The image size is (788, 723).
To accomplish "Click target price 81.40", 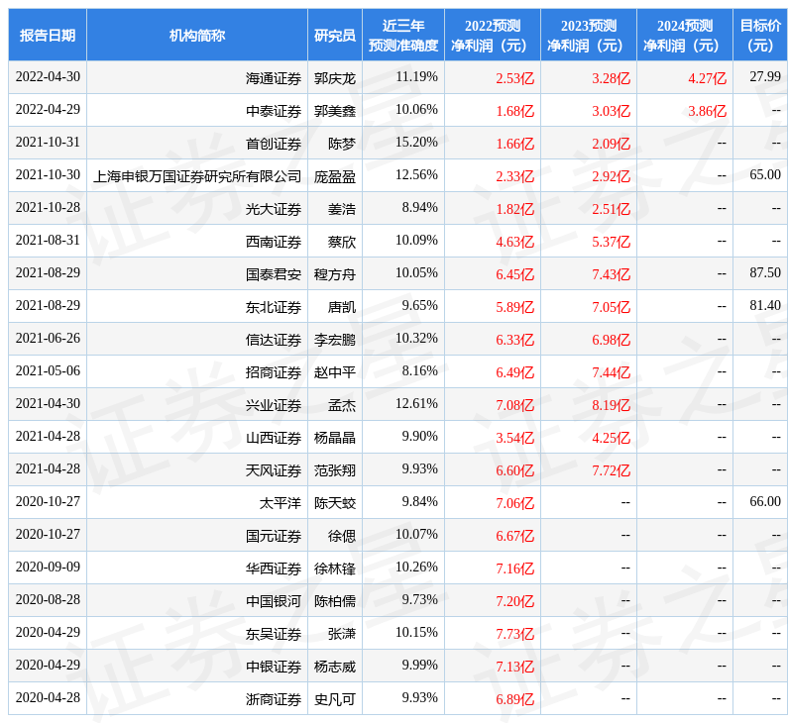I will [765, 305].
